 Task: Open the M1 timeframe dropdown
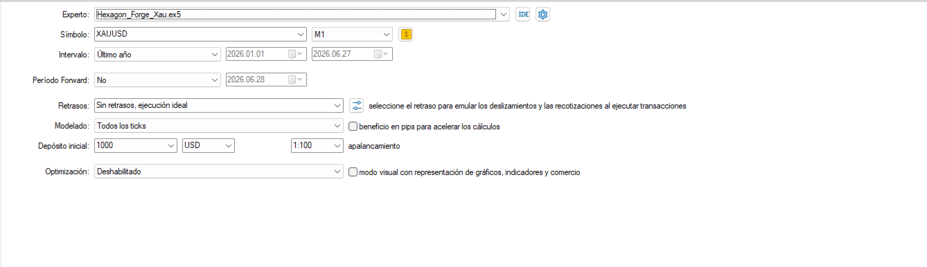click(x=387, y=34)
